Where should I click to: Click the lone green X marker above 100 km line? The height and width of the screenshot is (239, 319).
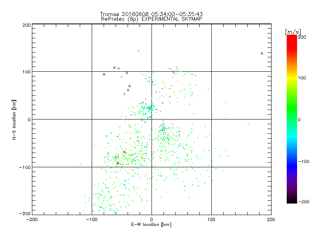click(138, 51)
